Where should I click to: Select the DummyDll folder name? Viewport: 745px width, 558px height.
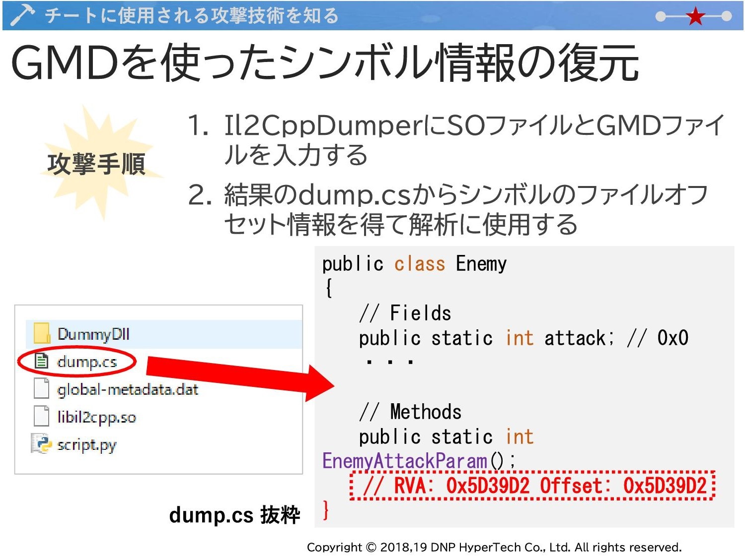[93, 334]
